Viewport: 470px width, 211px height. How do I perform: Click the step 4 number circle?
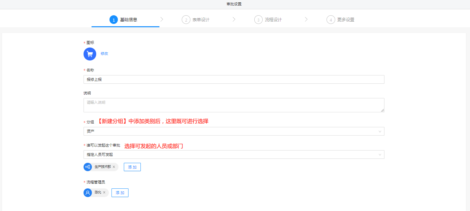tap(331, 20)
